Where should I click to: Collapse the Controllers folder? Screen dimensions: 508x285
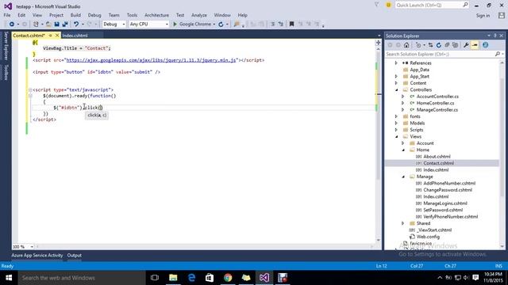click(397, 89)
